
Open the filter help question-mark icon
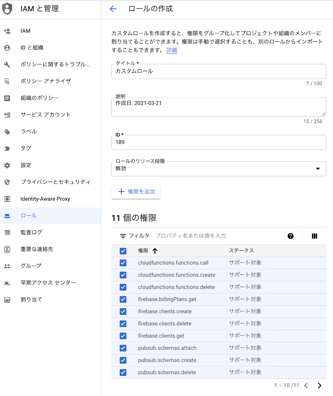(x=290, y=236)
